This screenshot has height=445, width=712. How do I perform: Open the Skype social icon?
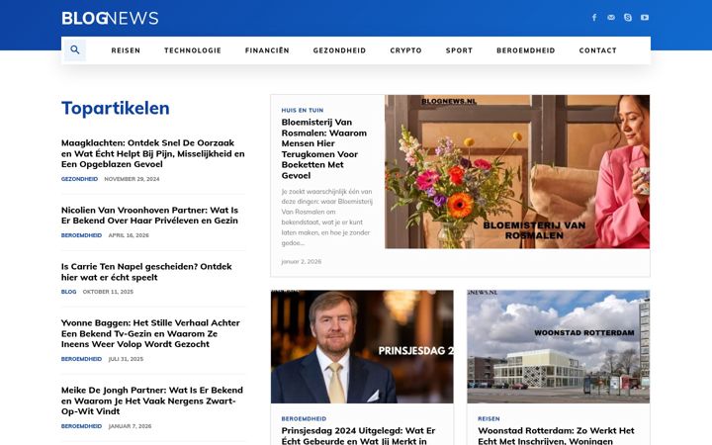click(628, 17)
